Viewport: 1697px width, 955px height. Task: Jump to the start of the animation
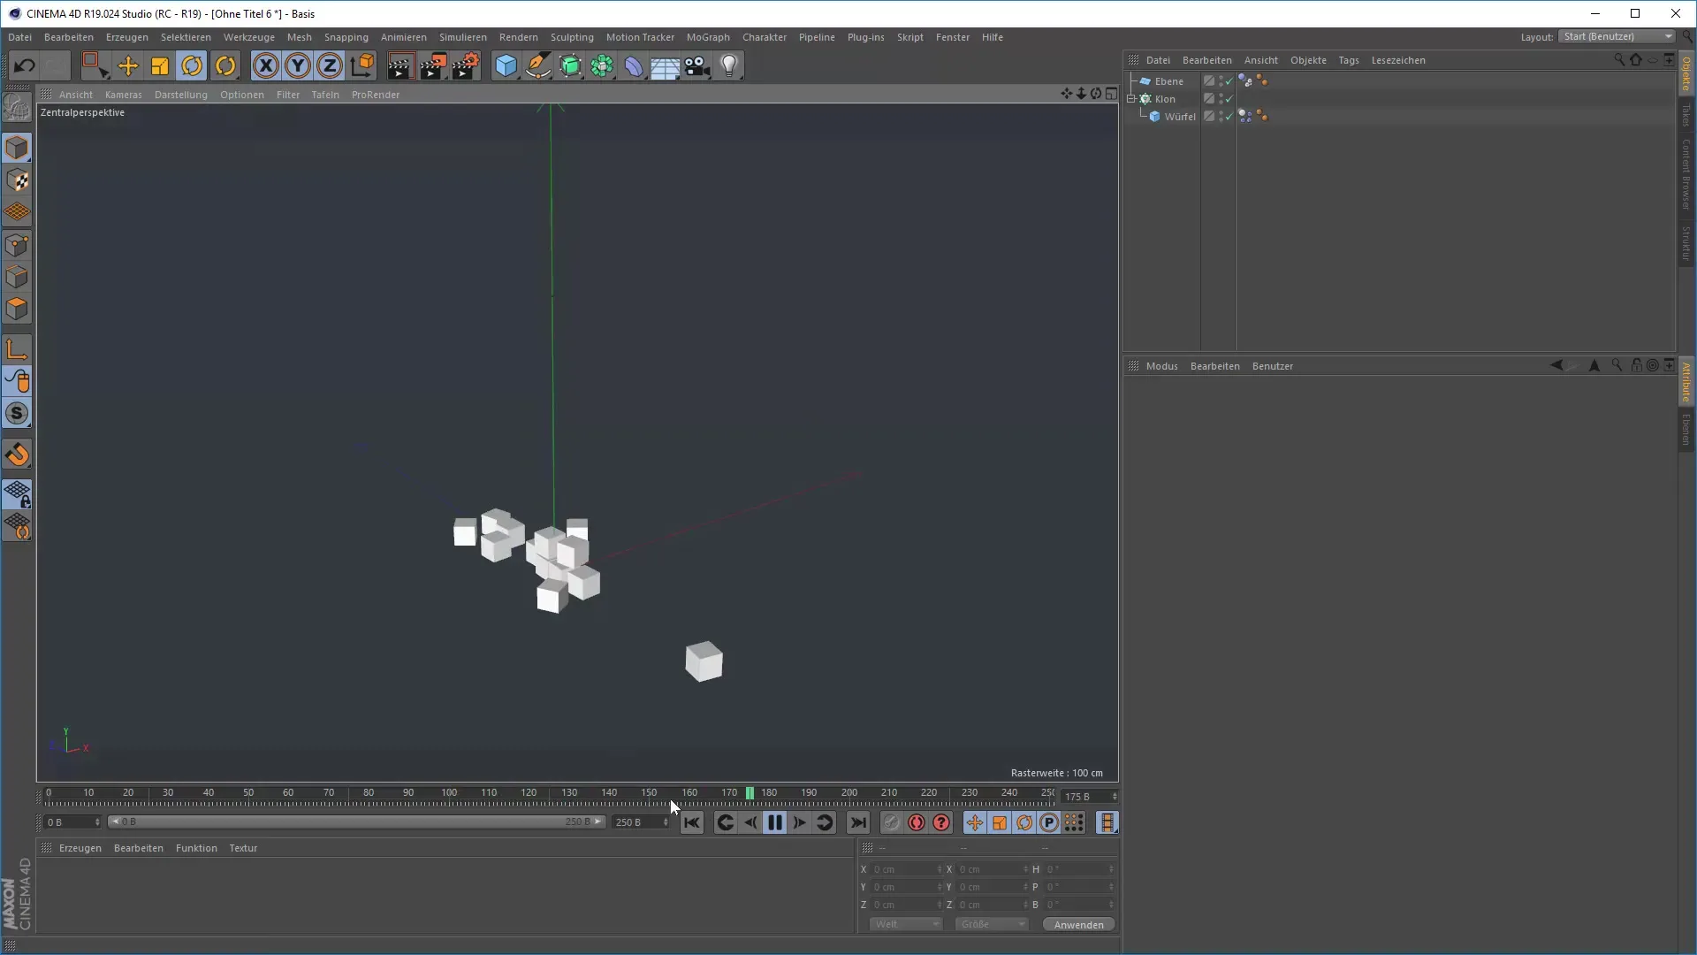click(691, 823)
